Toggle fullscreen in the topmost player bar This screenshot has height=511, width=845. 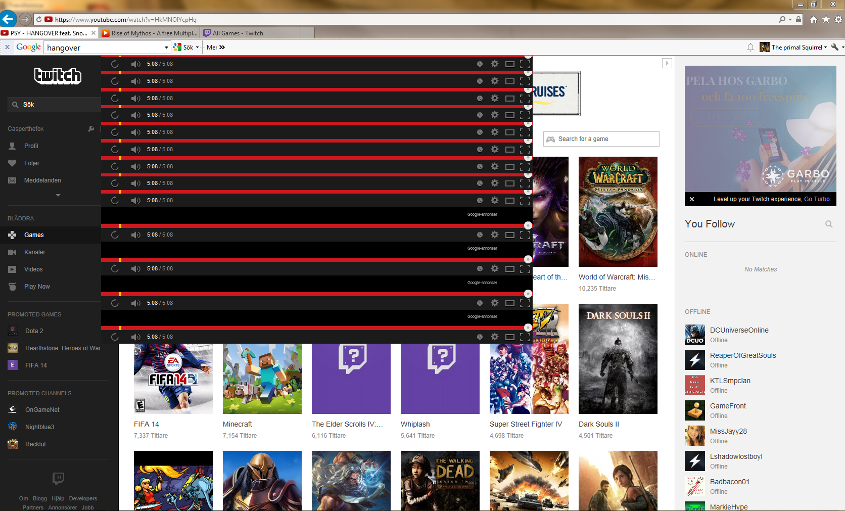click(525, 64)
